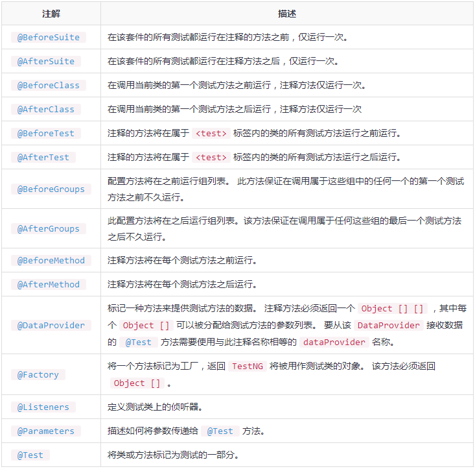Screen dimensions: 475x469
Task: Click the text 标记一种方法来提供测试方法的数据
Action: 180,308
